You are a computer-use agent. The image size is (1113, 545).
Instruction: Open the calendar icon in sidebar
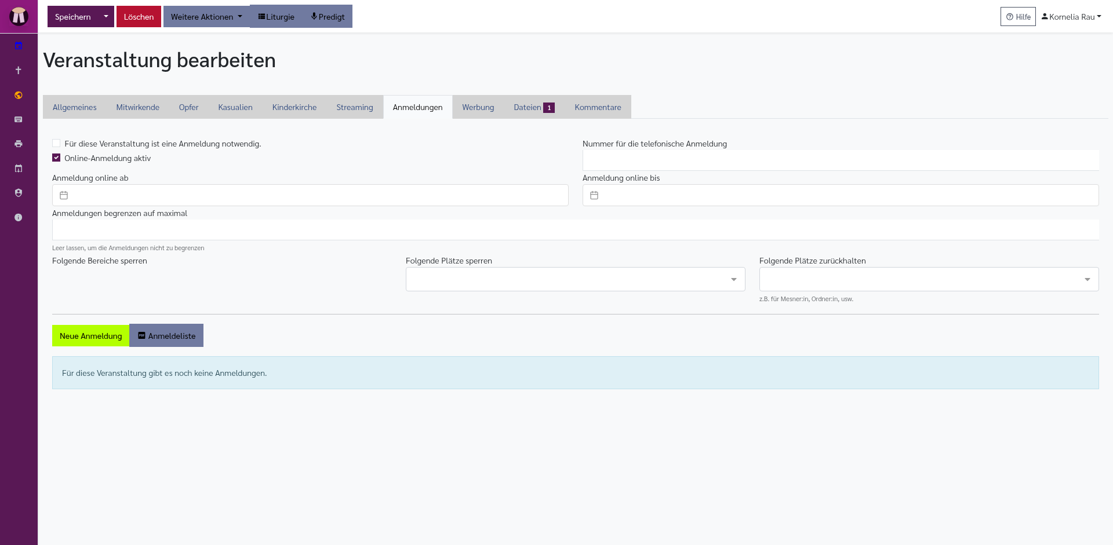pos(19,46)
